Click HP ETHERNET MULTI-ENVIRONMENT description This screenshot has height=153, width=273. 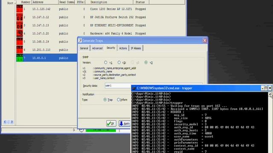[112, 25]
